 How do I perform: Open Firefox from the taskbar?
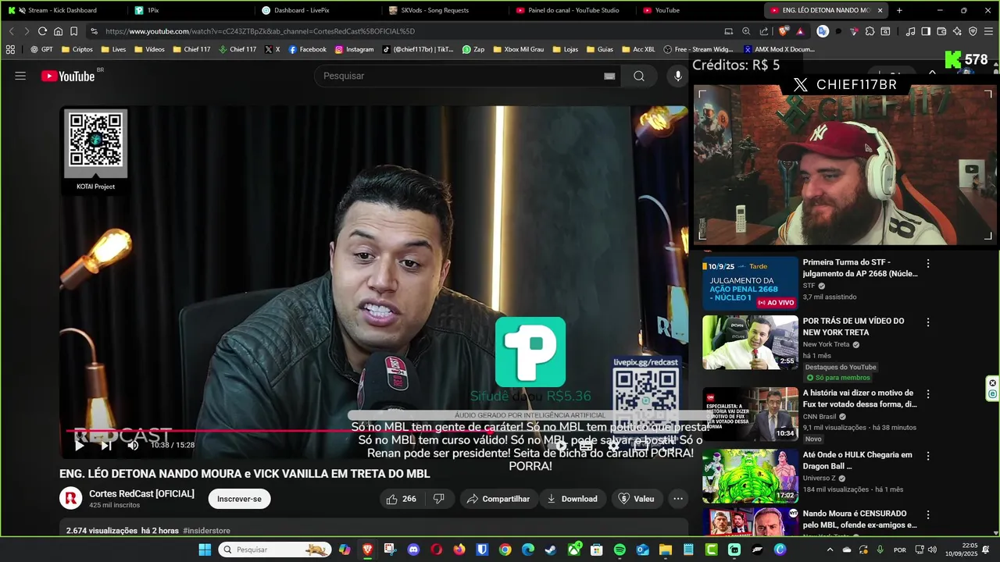point(459,550)
